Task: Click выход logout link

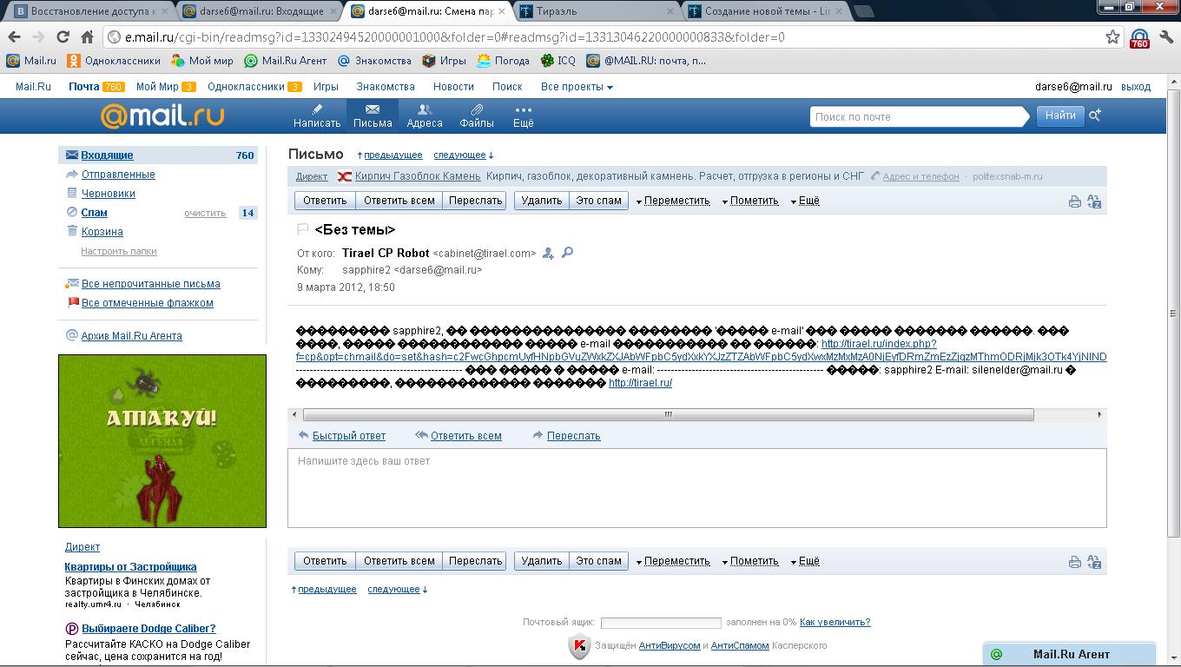Action: [x=1136, y=87]
